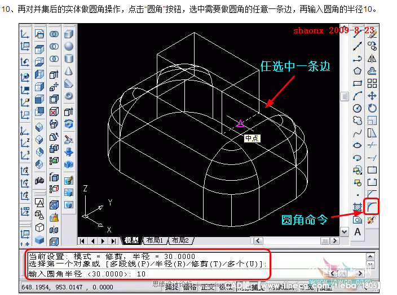The width and height of the screenshot is (397, 295).
Task: Pick the Stretch tool
Action: tap(372, 133)
